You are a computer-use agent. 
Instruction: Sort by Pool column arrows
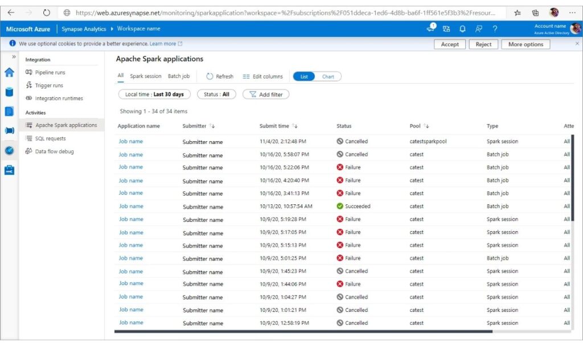tap(426, 126)
